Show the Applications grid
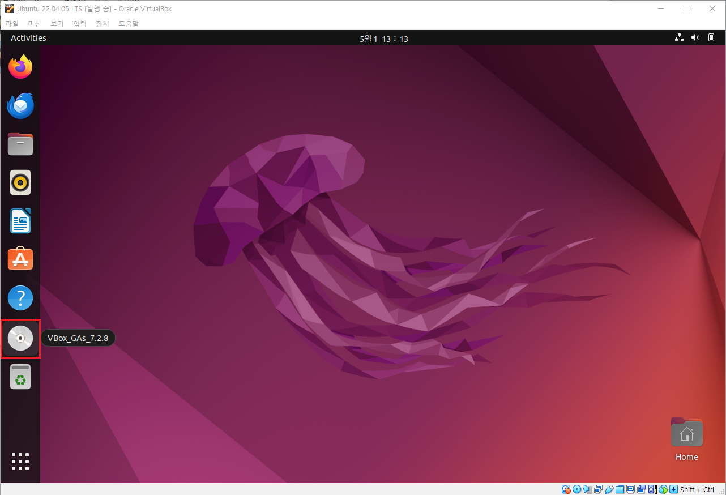This screenshot has width=726, height=495. (20, 461)
